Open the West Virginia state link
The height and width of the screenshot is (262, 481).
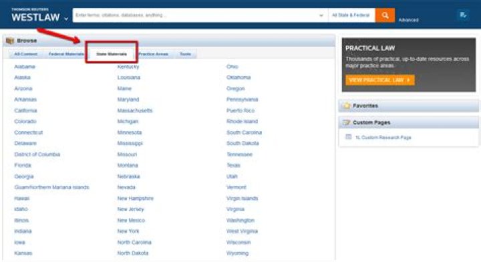tap(242, 231)
